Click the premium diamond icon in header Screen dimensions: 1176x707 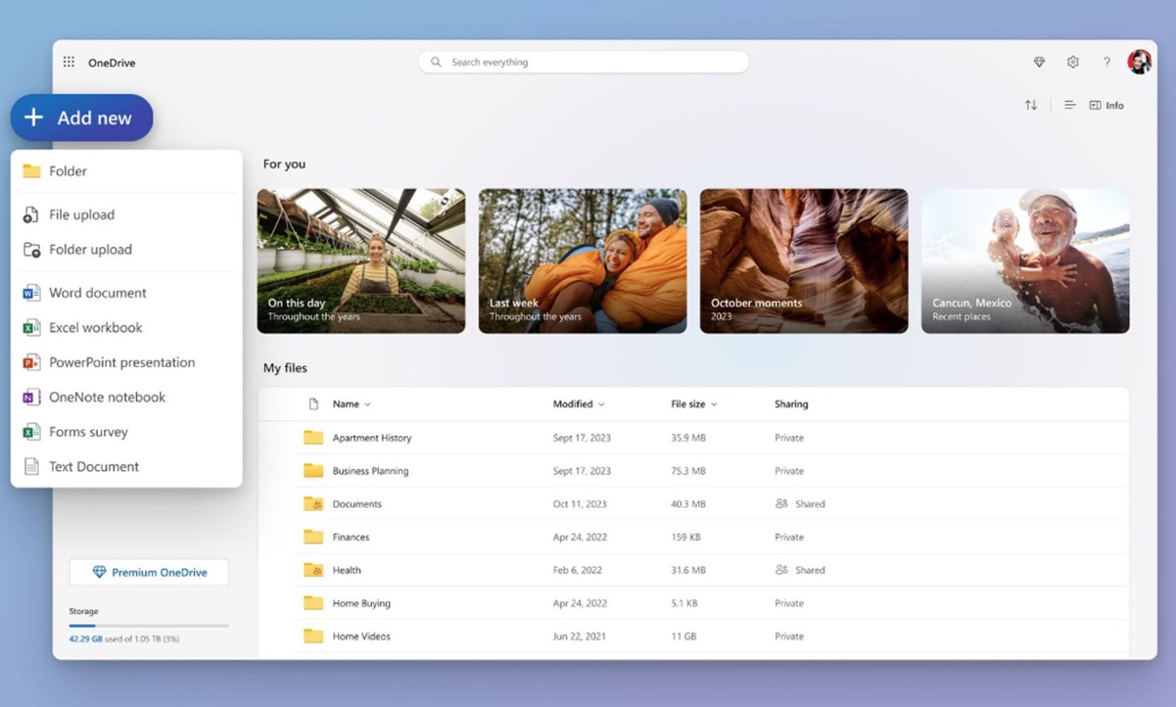pyautogui.click(x=1039, y=63)
